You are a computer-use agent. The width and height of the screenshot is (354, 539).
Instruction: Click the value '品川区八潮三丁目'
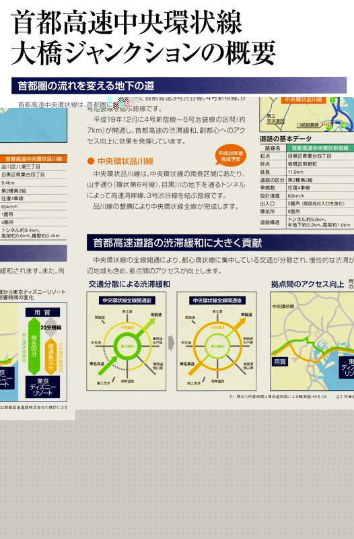pos(21,166)
